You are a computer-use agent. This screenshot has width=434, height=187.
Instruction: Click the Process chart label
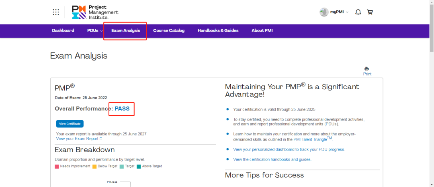pos(112,182)
